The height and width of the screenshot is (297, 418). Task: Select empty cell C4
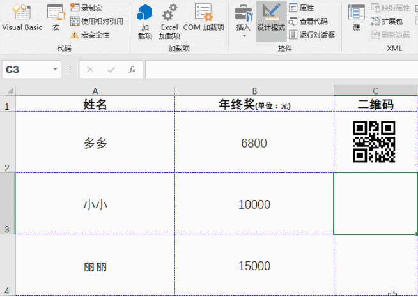point(376,265)
